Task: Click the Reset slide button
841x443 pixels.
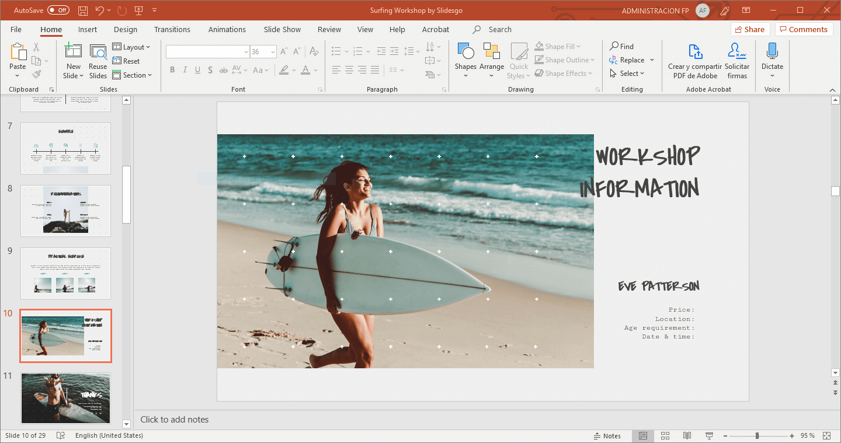Action: tap(126, 61)
